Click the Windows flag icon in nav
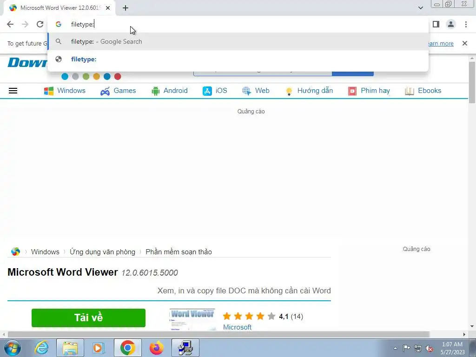This screenshot has width=476, height=357. pyautogui.click(x=48, y=91)
